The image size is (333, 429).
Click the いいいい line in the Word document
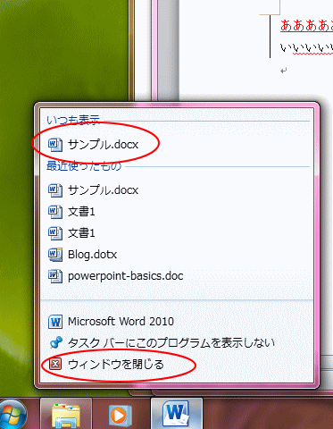pyautogui.click(x=306, y=47)
